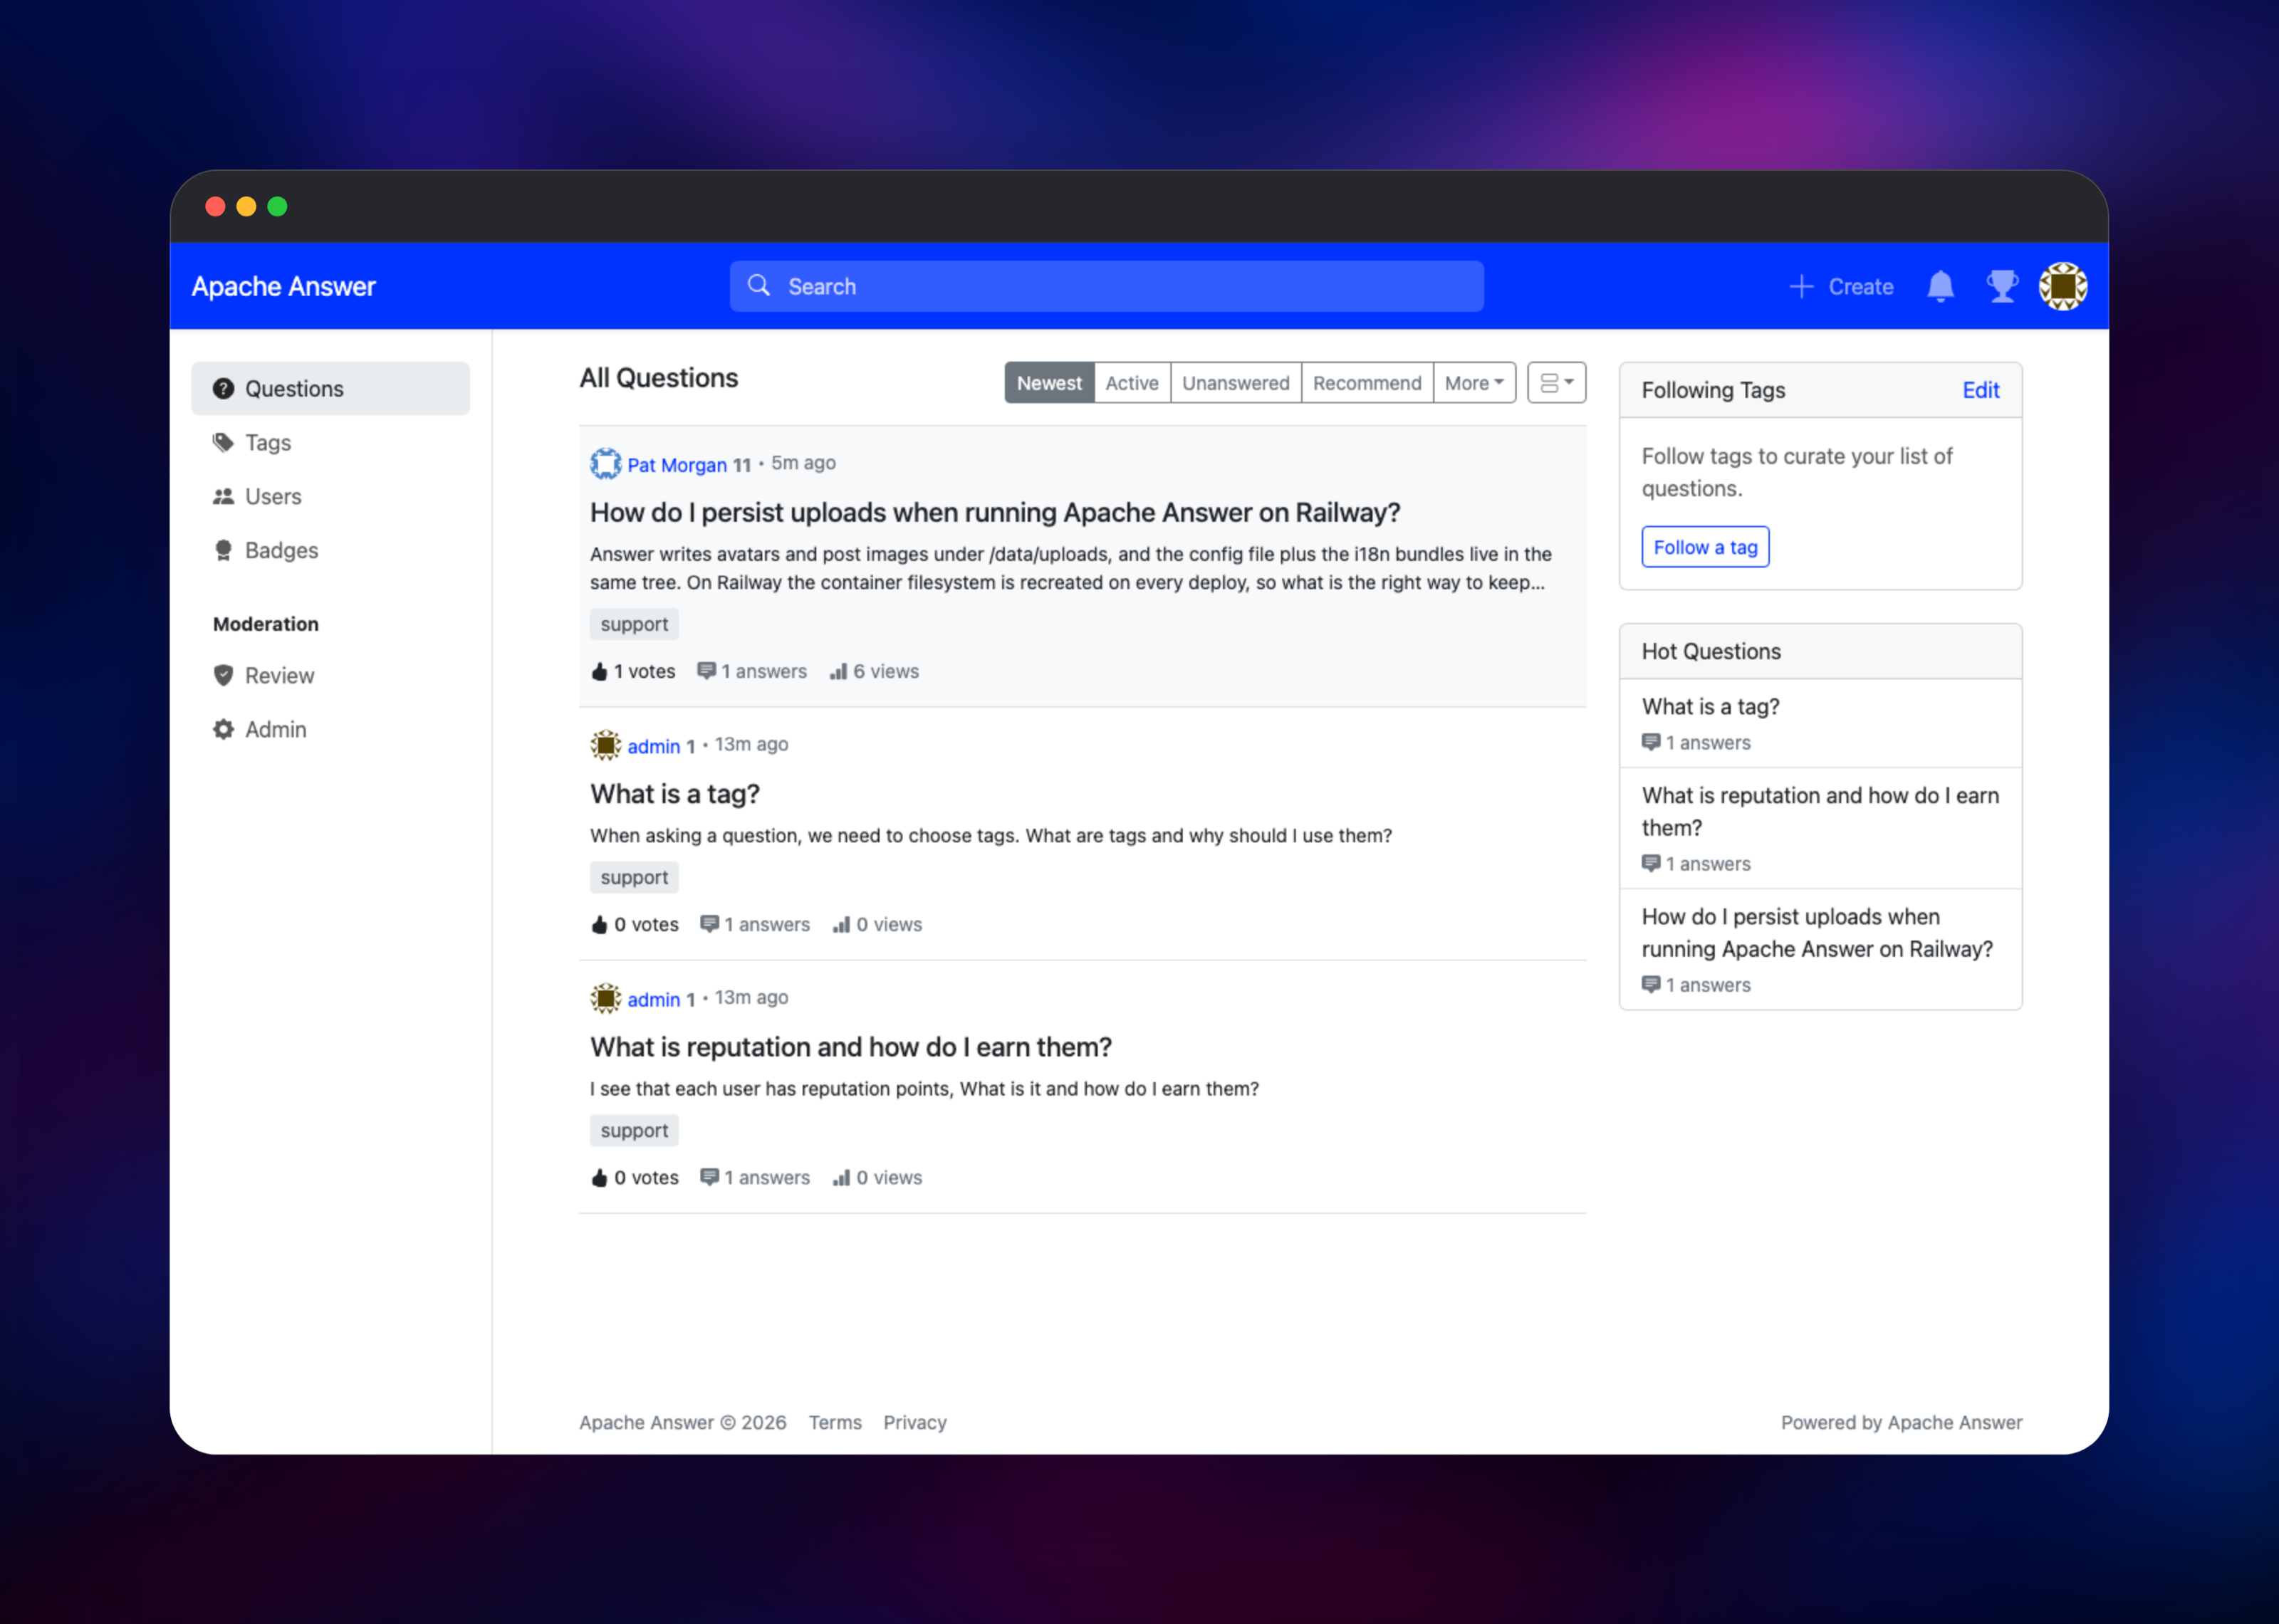2279x1624 pixels.
Task: Click answers icon on 'What is a tag?' row
Action: point(709,924)
